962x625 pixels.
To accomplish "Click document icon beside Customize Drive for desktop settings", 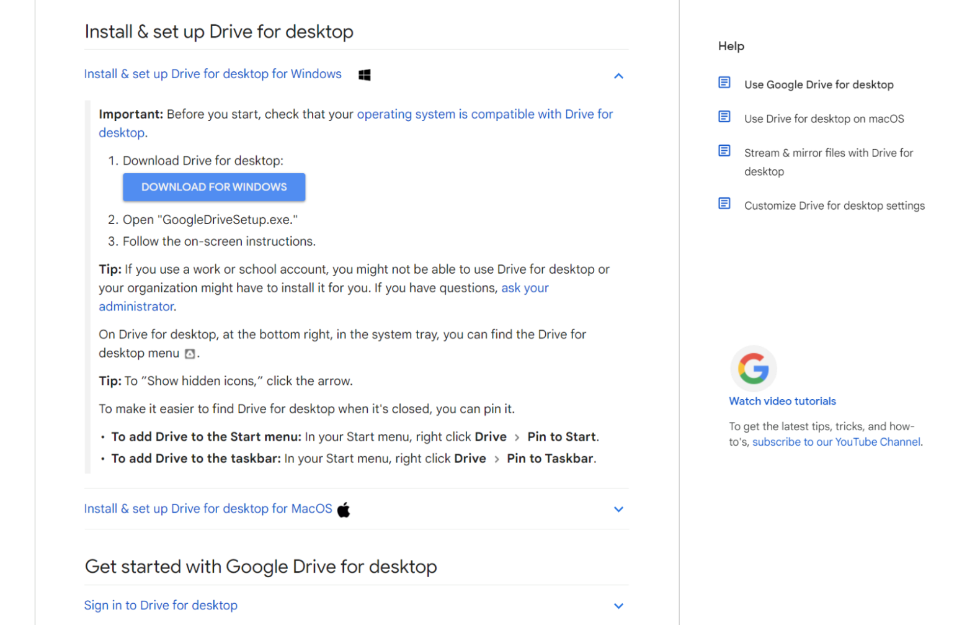I will pyautogui.click(x=724, y=204).
